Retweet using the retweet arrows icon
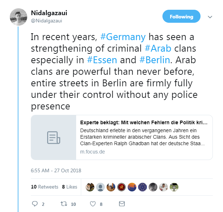The width and height of the screenshot is (223, 212). tap(64, 204)
